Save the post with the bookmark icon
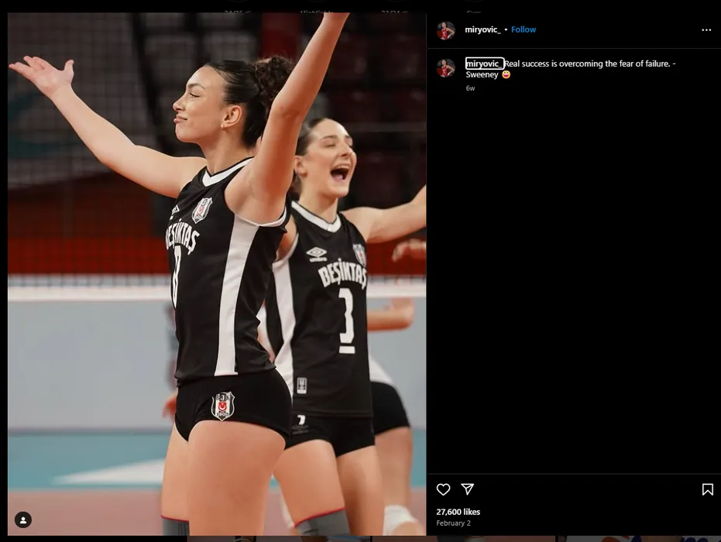The width and height of the screenshot is (721, 542). [707, 489]
